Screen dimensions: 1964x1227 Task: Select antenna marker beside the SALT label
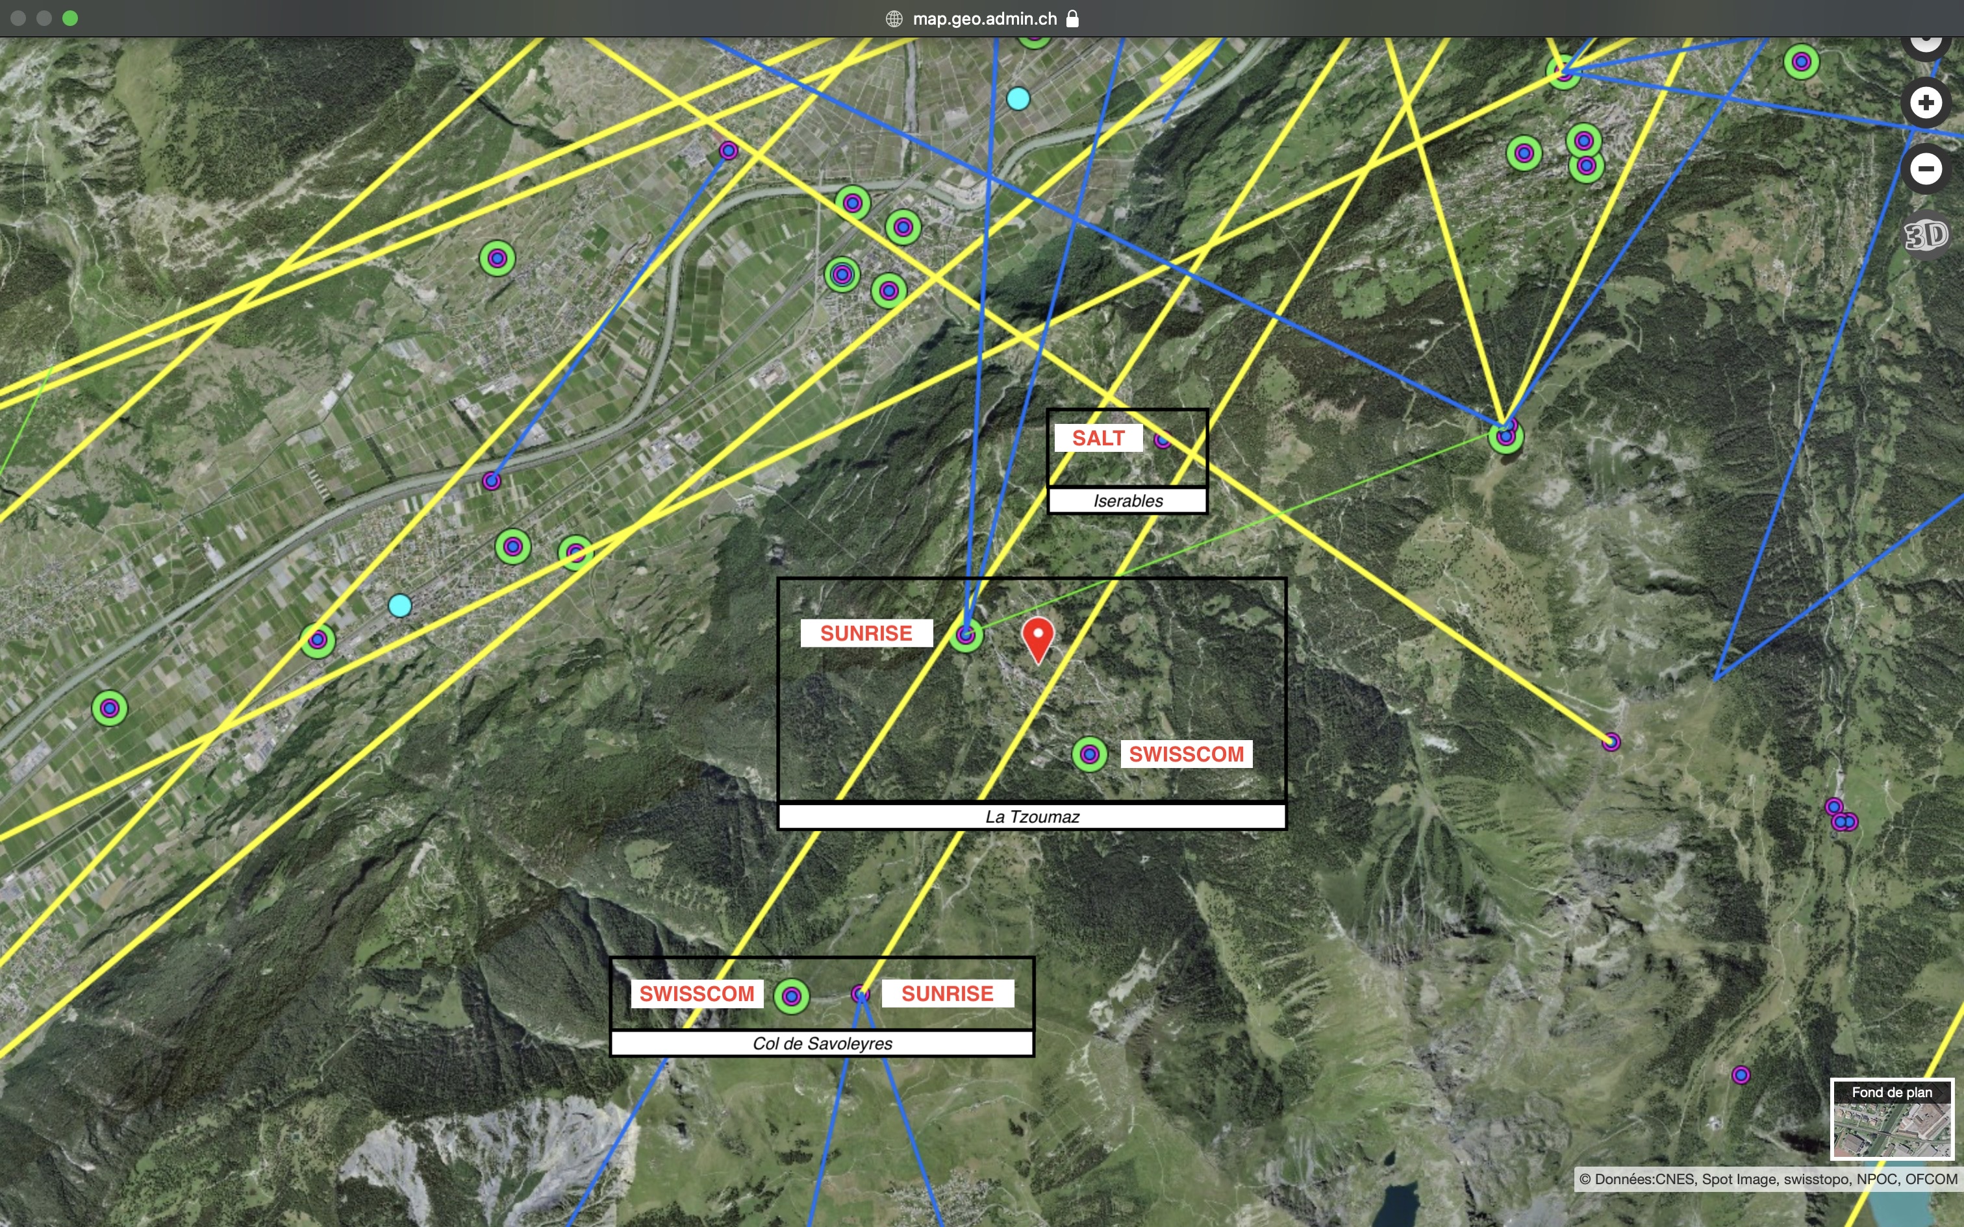pos(1163,440)
